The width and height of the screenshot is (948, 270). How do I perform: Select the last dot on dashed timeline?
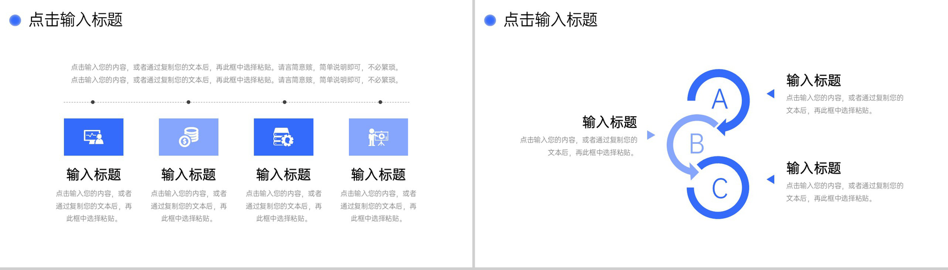380,102
